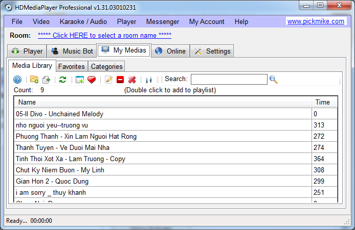Open the Player menu
This screenshot has height=230, width=355.
(x=126, y=21)
